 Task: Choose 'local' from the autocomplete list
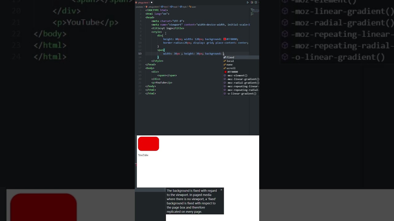click(241, 61)
